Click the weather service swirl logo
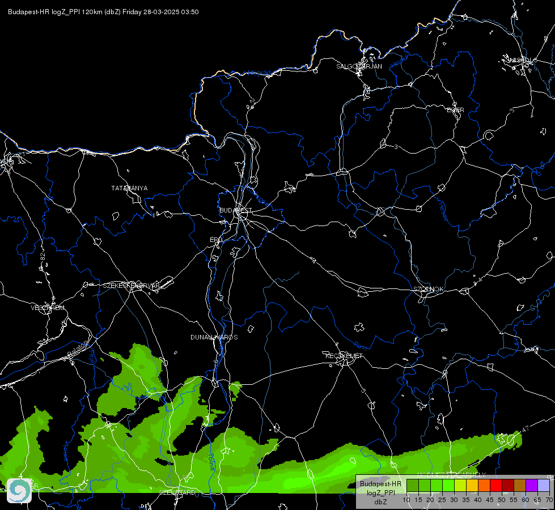The height and width of the screenshot is (510, 555). click(19, 490)
